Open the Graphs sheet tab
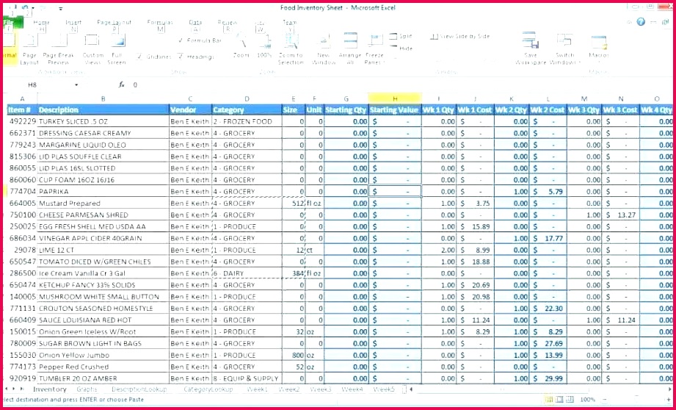 (x=87, y=389)
